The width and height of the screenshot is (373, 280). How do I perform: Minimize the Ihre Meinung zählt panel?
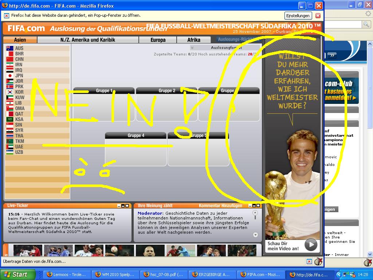tap(250, 206)
